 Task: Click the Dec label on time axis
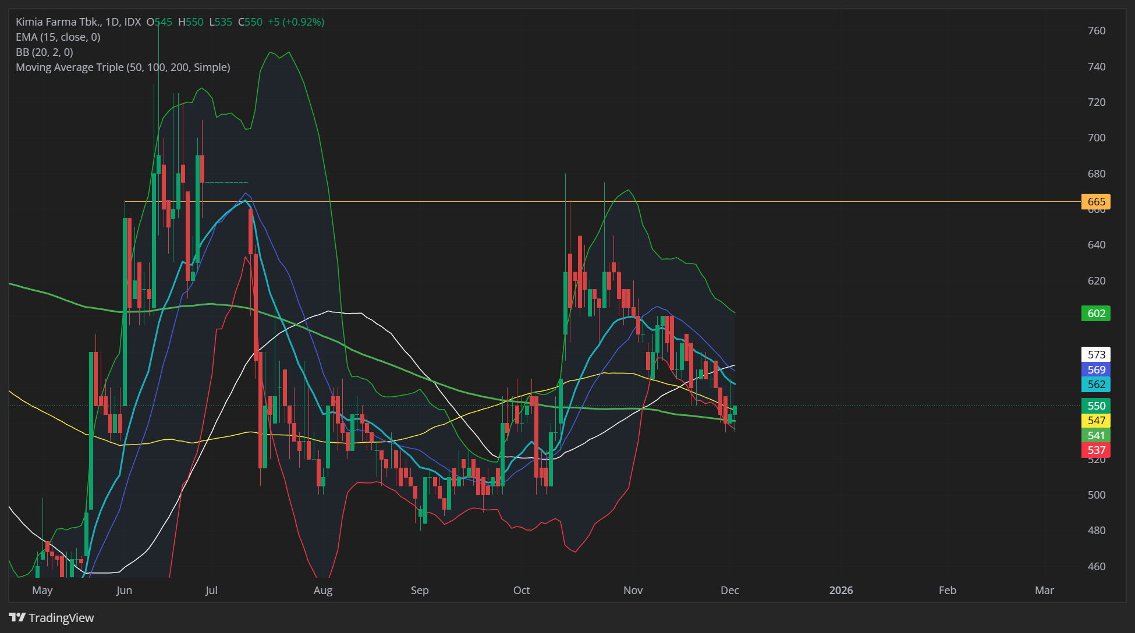[x=729, y=590]
